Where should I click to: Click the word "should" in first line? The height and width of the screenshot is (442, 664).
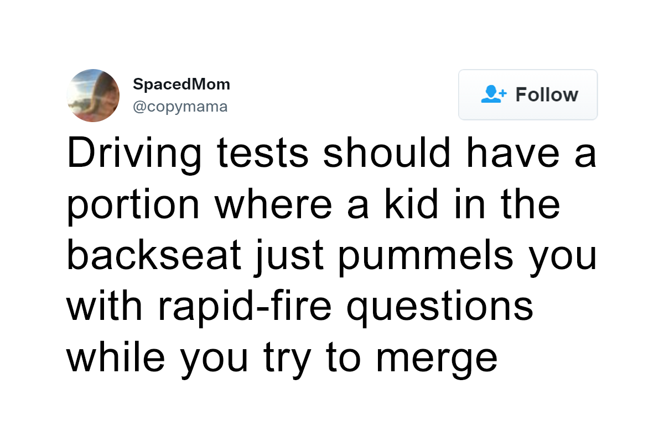click(x=388, y=152)
